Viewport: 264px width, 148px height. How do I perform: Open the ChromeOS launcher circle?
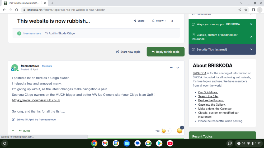pos(4,144)
